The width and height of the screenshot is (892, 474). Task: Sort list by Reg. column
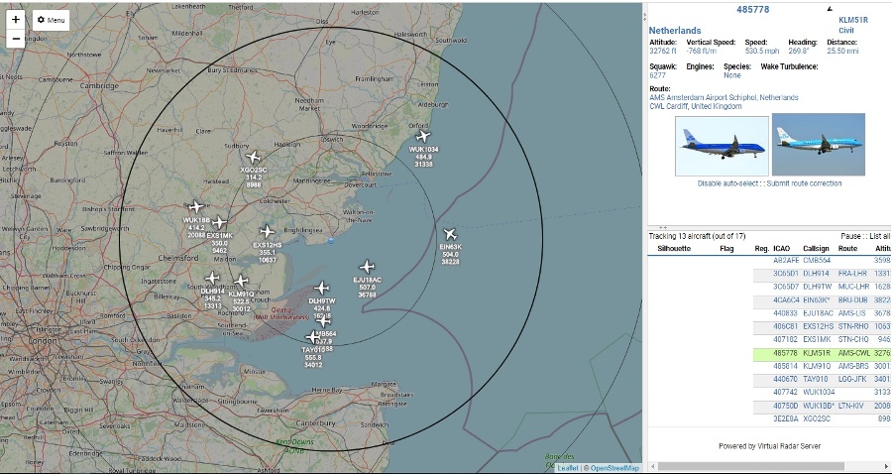coord(762,249)
